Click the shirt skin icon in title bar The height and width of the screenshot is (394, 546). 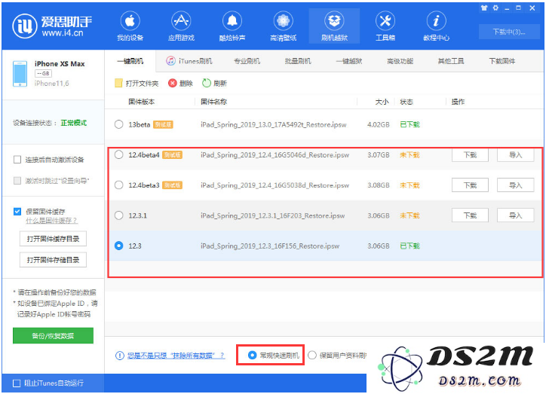pyautogui.click(x=484, y=8)
